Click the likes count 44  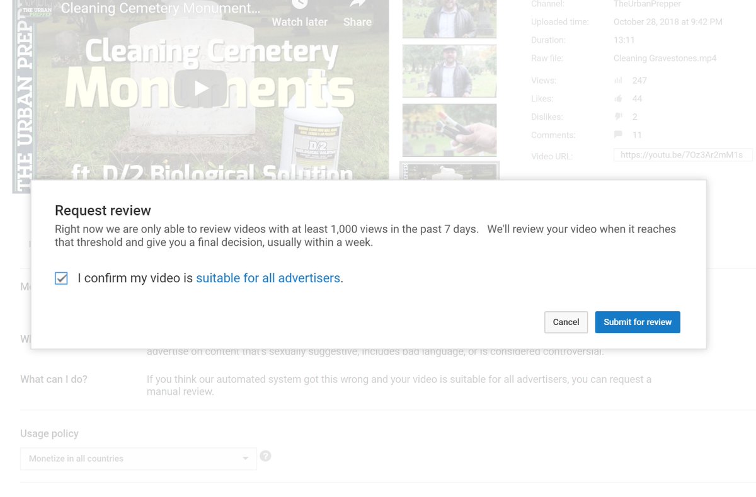[x=637, y=99]
